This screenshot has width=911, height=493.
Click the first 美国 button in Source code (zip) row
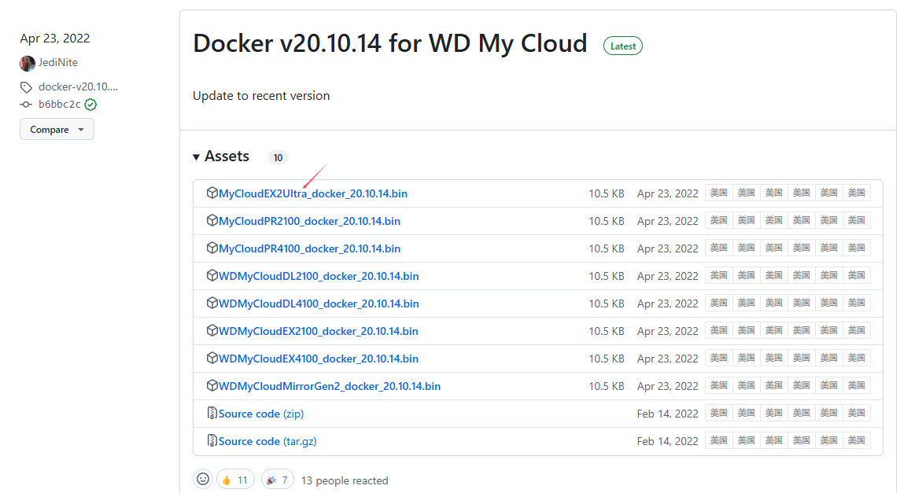[719, 413]
